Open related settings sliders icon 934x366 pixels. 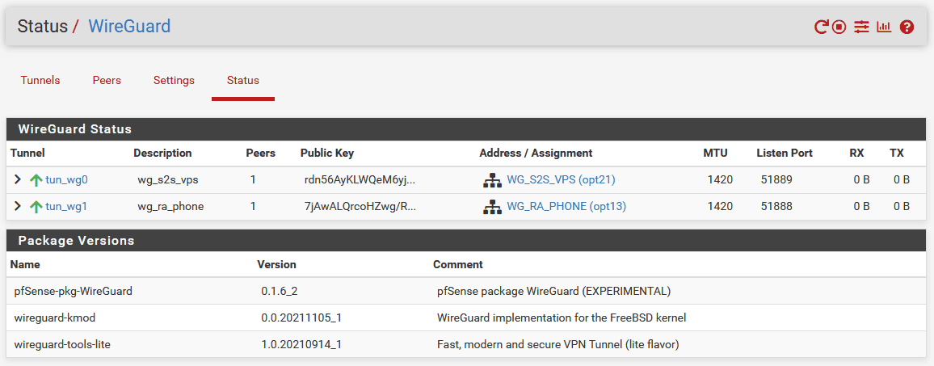click(861, 27)
